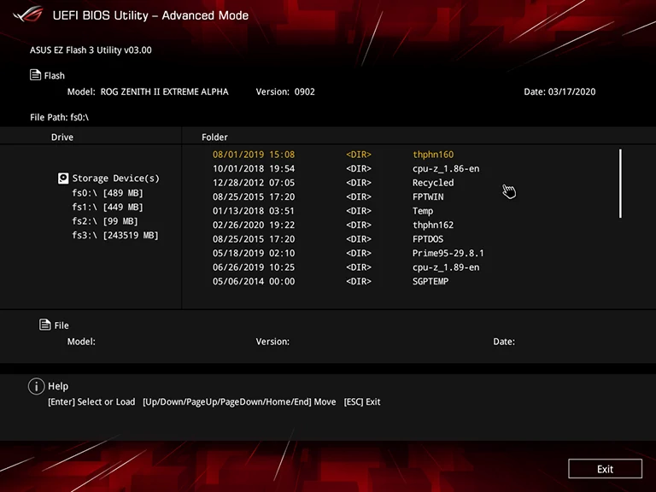
Task: Open the Recycled folder
Action: (x=432, y=183)
